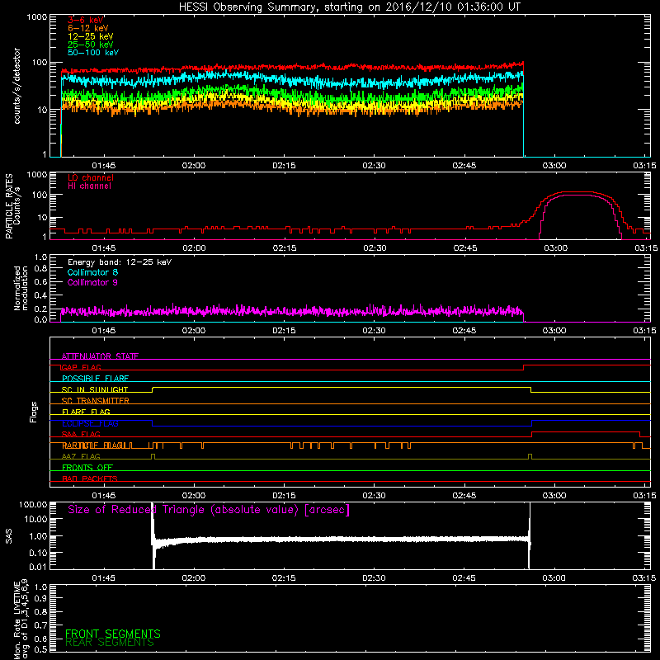
Task: Click the vertical Flags axis title
Action: coord(34,412)
